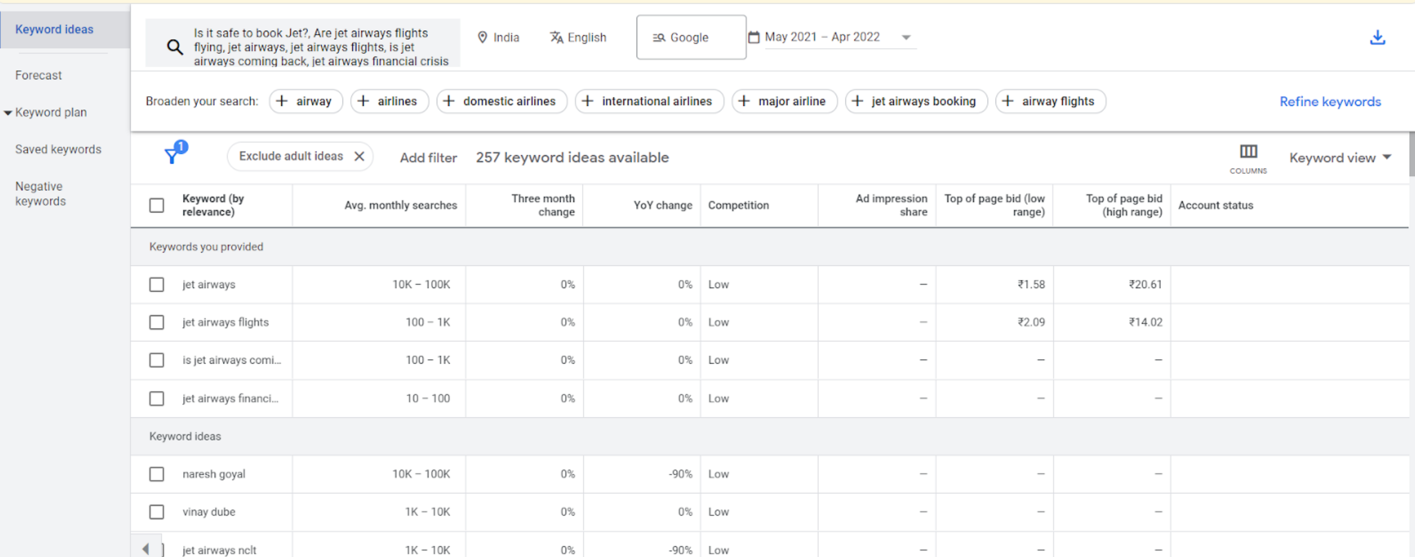Check the jet airways financi... row
Screen dimensions: 1415x557
pos(157,398)
